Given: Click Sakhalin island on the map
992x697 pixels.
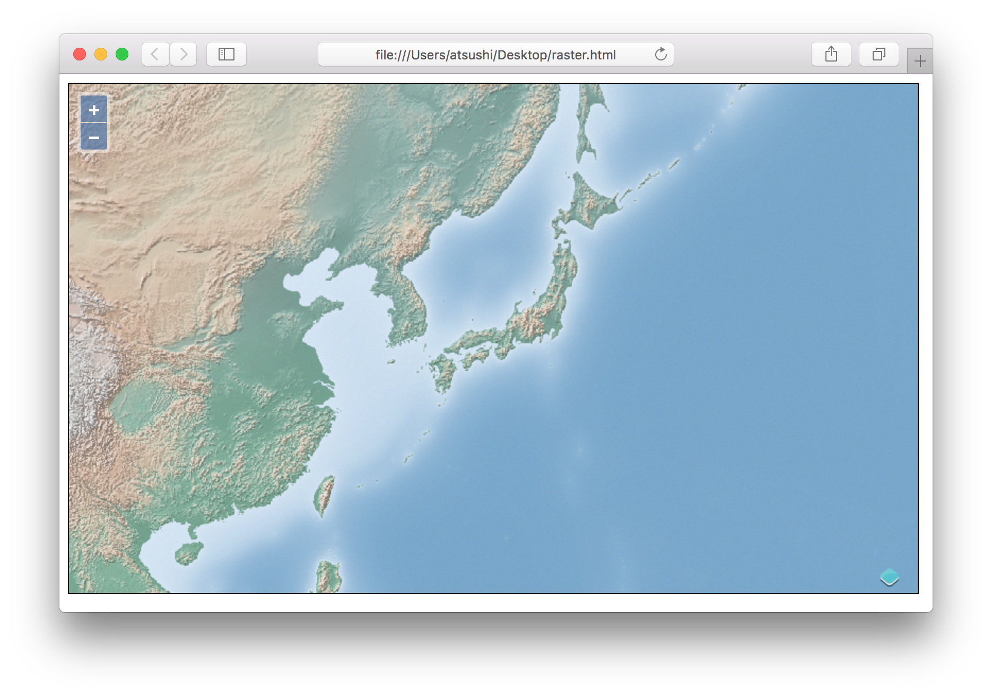Looking at the screenshot, I should [587, 127].
